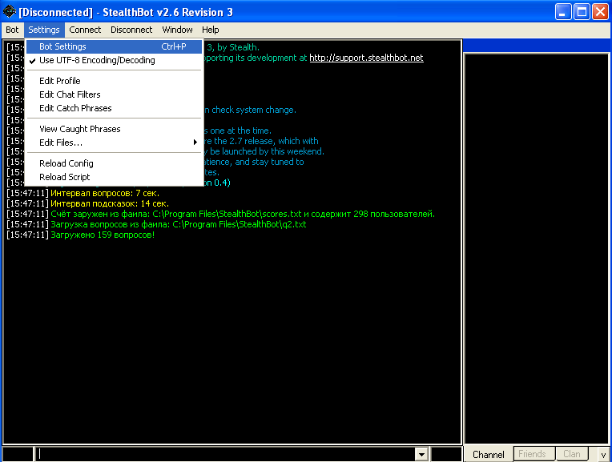Switch to the Clan tab
Viewport: 612px width, 462px height.
click(x=572, y=454)
